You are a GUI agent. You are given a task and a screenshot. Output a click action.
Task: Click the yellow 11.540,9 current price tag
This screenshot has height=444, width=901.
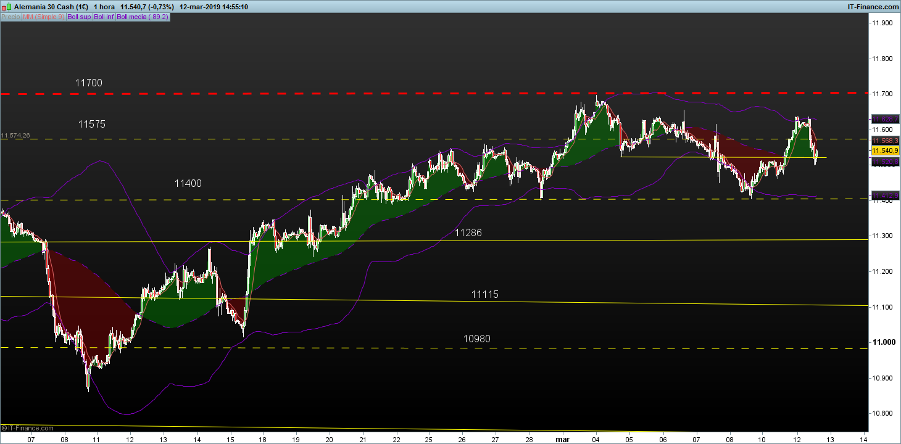(x=885, y=150)
